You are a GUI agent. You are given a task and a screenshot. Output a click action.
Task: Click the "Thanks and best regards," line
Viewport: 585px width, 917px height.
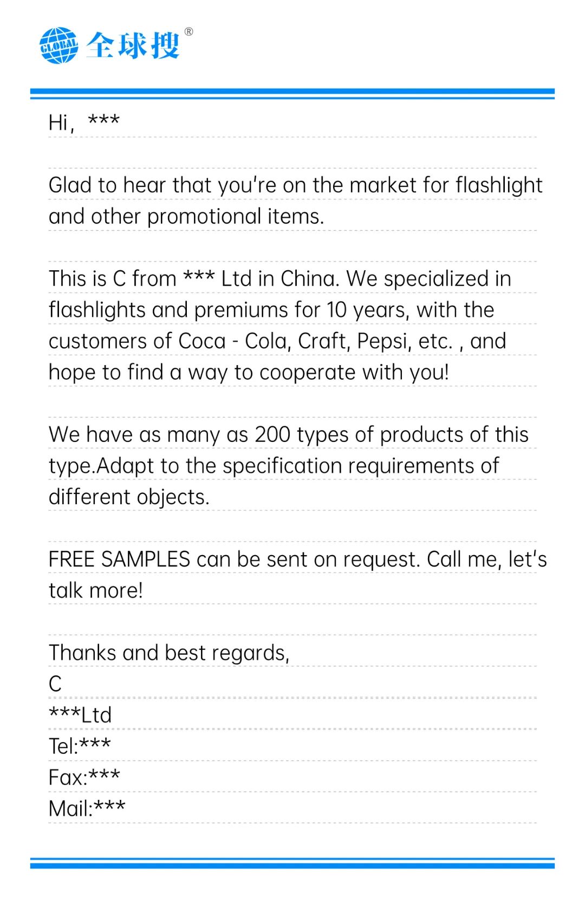pyautogui.click(x=169, y=653)
